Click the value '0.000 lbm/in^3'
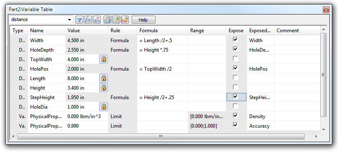338x152 pixels. click(x=84, y=116)
